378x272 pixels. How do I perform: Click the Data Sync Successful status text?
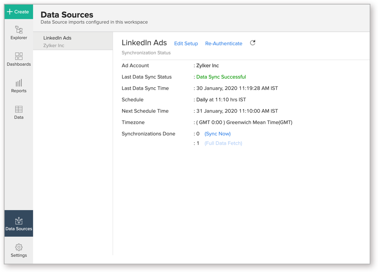[x=221, y=77]
